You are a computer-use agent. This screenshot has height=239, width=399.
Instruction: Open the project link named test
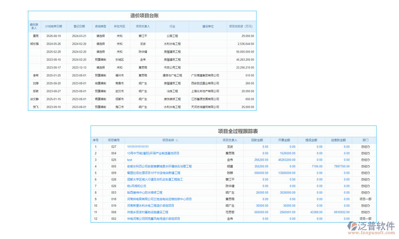[x=130, y=160]
